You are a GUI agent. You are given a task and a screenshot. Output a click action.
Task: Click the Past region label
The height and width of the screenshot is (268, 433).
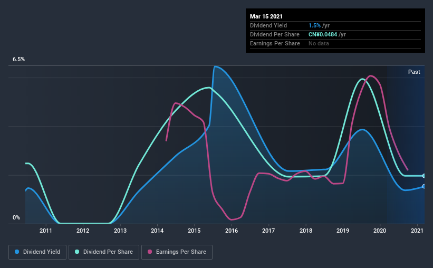point(414,72)
